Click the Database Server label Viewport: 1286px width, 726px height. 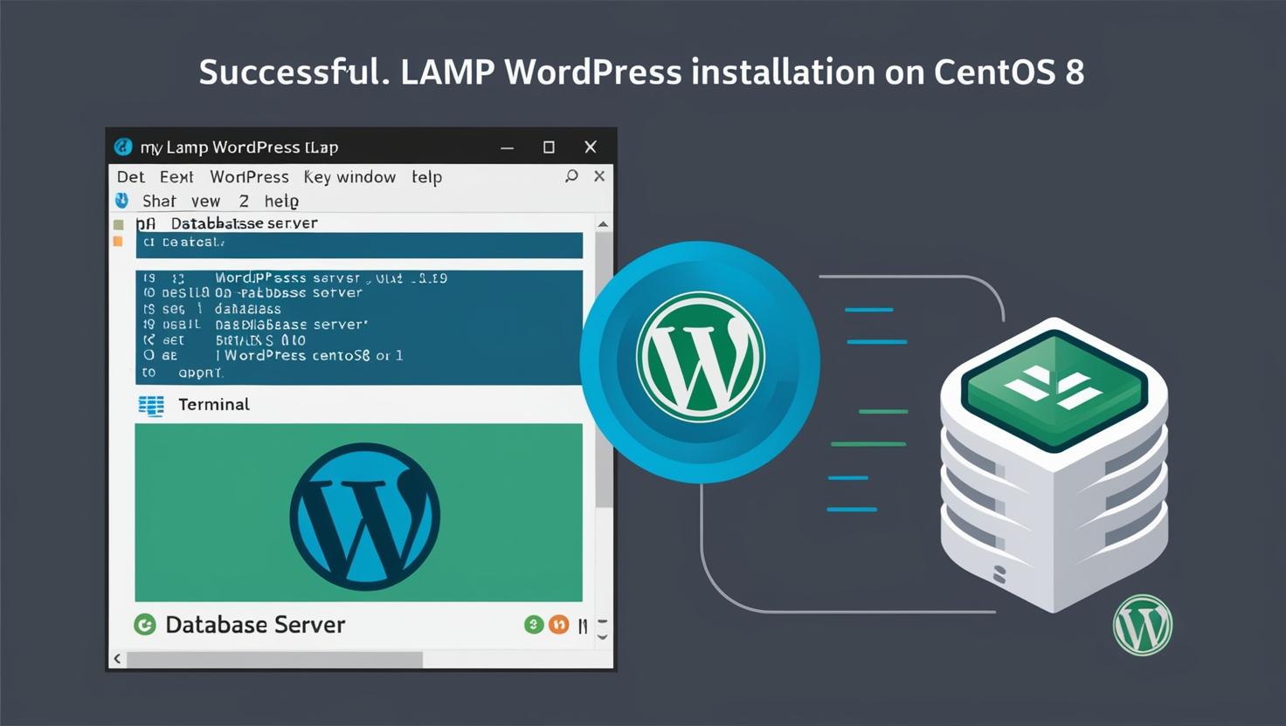254,625
